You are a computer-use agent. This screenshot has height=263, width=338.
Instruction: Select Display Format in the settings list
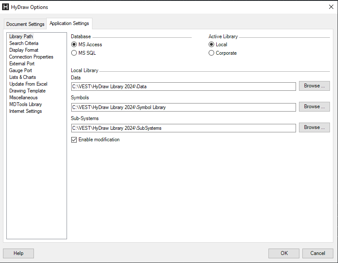click(x=24, y=50)
